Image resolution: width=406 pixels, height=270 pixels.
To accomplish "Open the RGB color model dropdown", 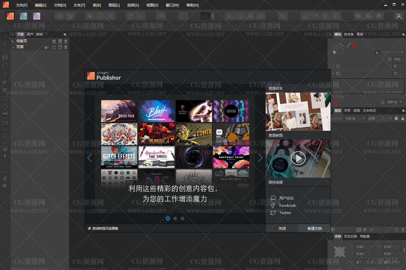I will pyautogui.click(x=392, y=52).
